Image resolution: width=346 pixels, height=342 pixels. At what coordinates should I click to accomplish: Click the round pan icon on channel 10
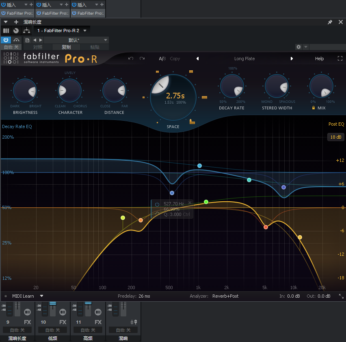tap(63, 312)
